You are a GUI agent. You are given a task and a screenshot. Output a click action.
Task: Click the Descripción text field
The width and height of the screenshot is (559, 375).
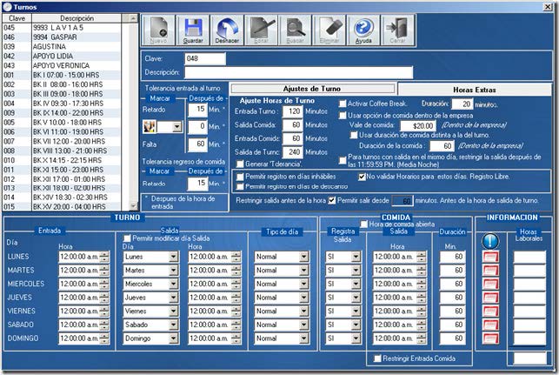(298, 72)
